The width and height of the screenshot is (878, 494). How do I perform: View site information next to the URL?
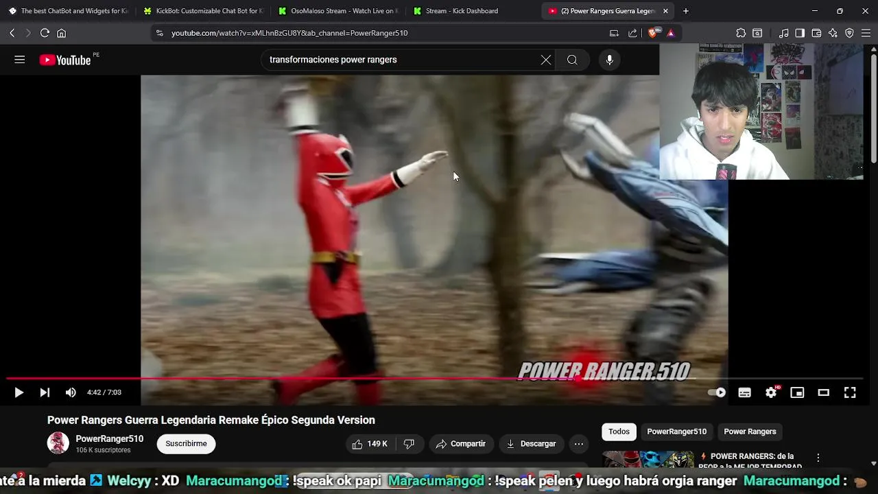159,33
